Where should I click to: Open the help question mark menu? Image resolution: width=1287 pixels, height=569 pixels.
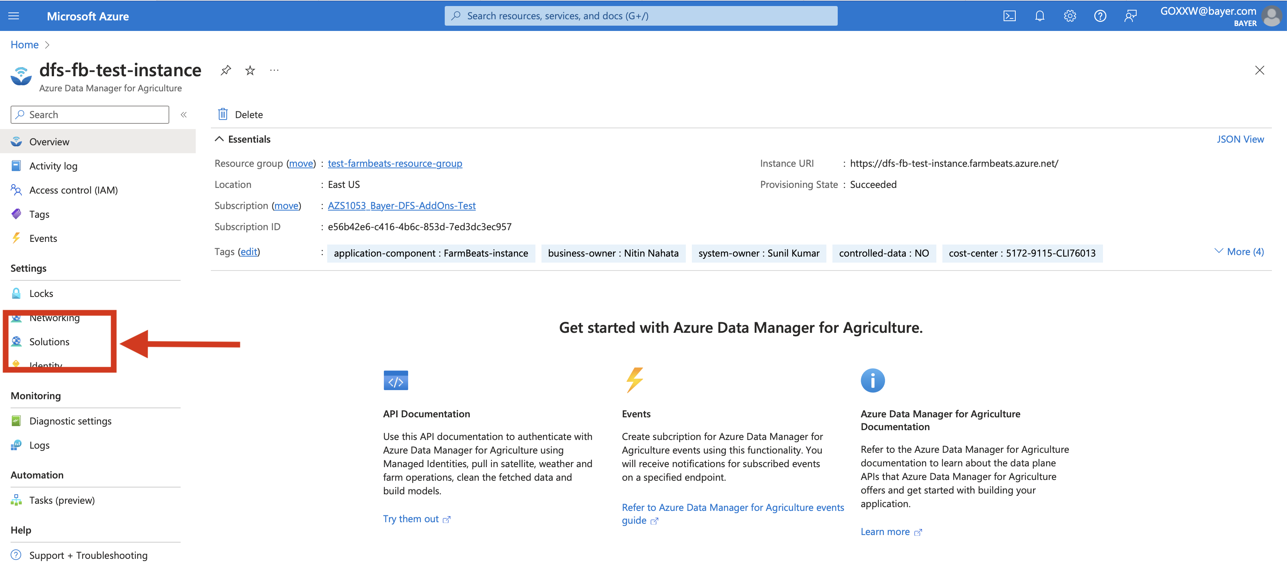pos(1100,16)
